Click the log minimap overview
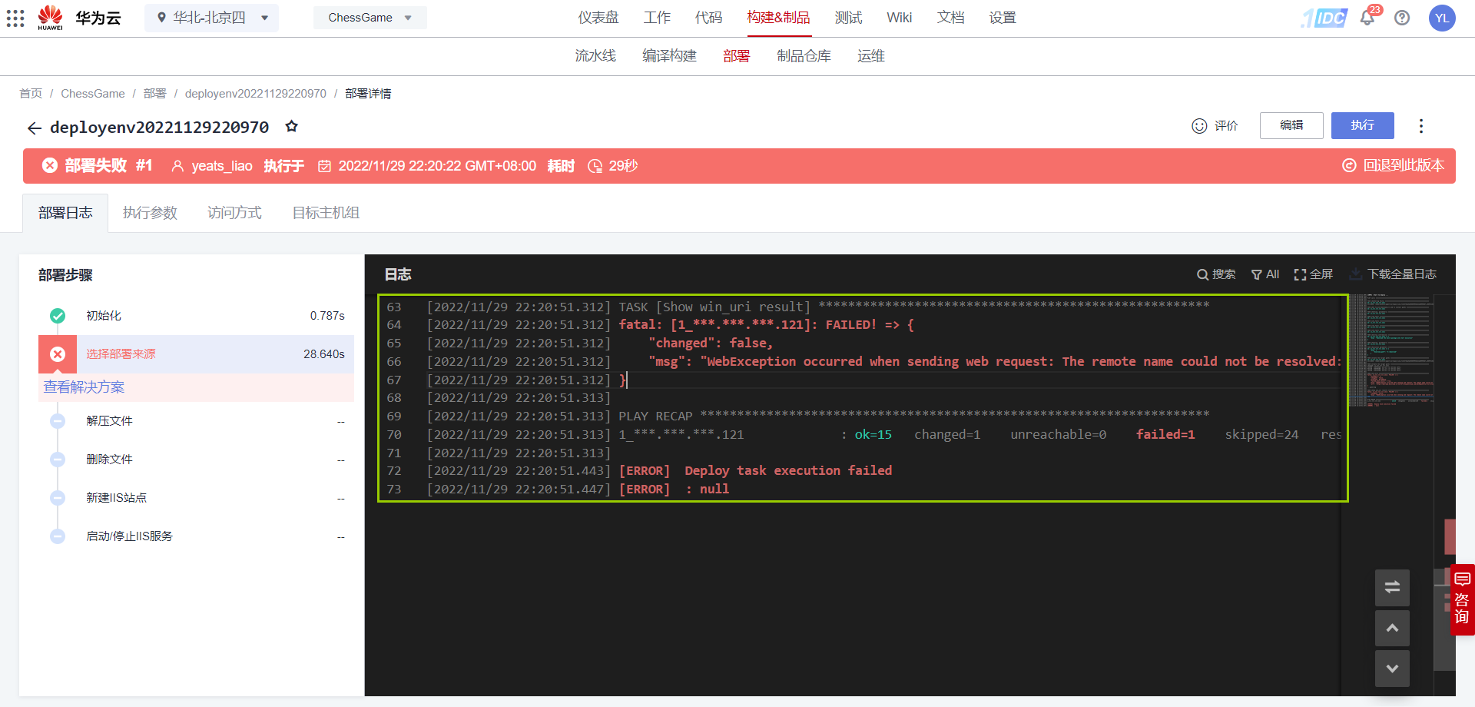This screenshot has width=1475, height=707. (x=1391, y=350)
